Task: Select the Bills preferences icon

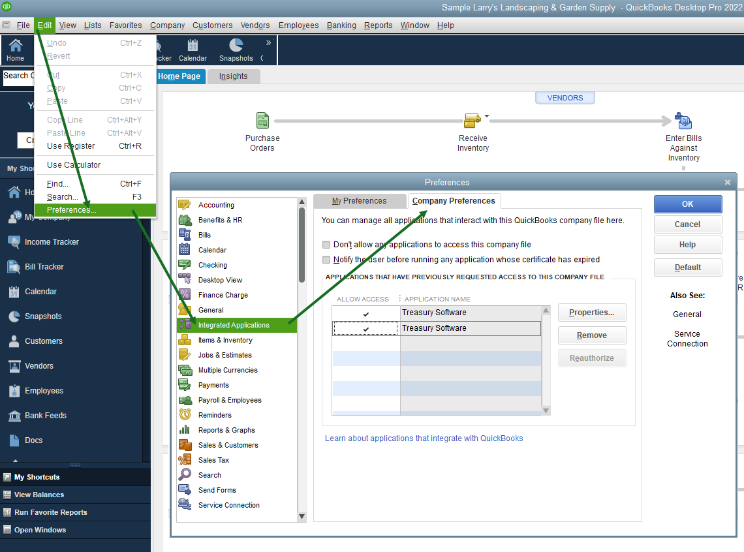Action: (x=185, y=235)
